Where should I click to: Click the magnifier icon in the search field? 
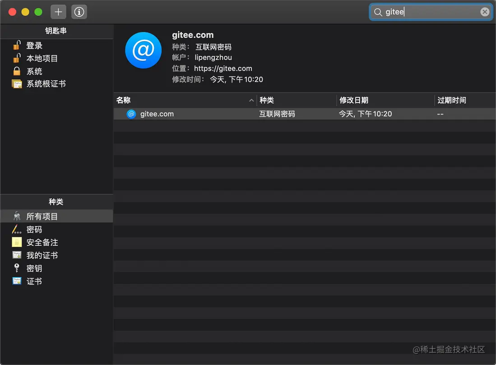378,12
